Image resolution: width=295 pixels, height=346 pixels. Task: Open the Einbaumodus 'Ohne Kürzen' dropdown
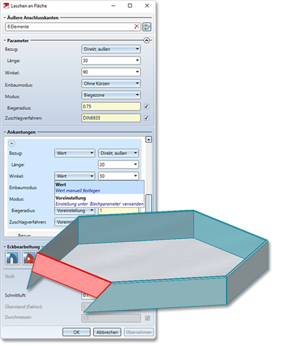click(x=111, y=83)
